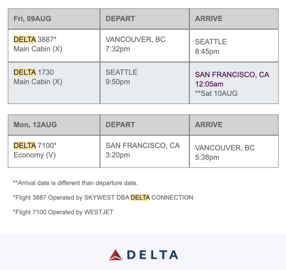The width and height of the screenshot is (286, 270).
Task: Click the **Sat 10AUG arrival date note
Action: [216, 93]
